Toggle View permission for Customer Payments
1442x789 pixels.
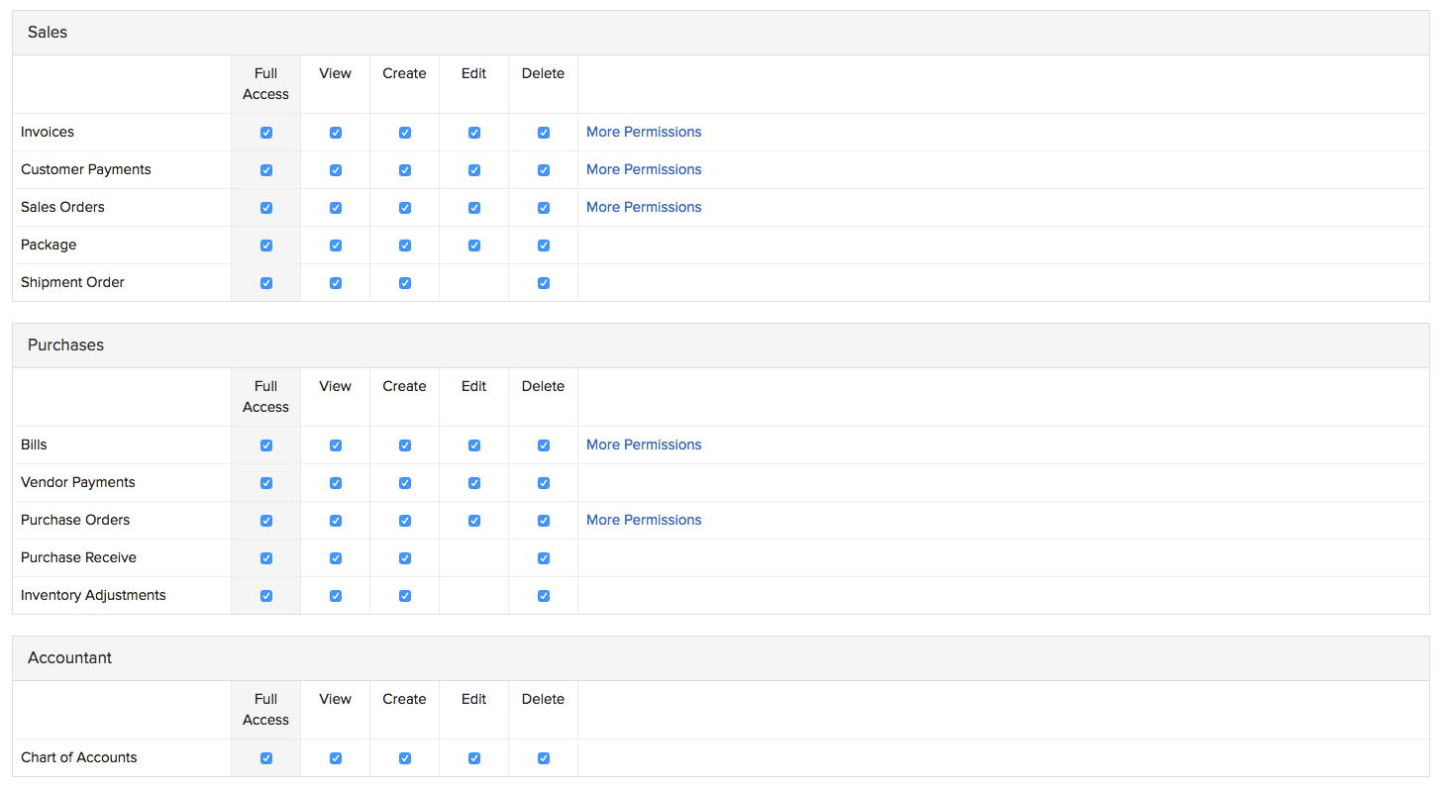point(336,170)
